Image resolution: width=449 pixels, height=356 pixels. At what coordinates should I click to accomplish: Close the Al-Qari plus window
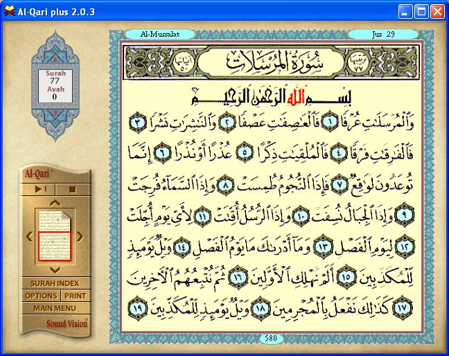coord(437,12)
